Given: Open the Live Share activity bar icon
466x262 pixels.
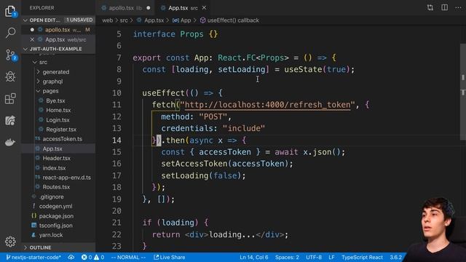Looking at the screenshot, I should pos(10,121).
